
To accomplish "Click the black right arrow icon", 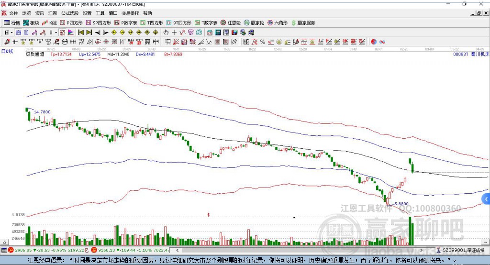I will (x=106, y=33).
